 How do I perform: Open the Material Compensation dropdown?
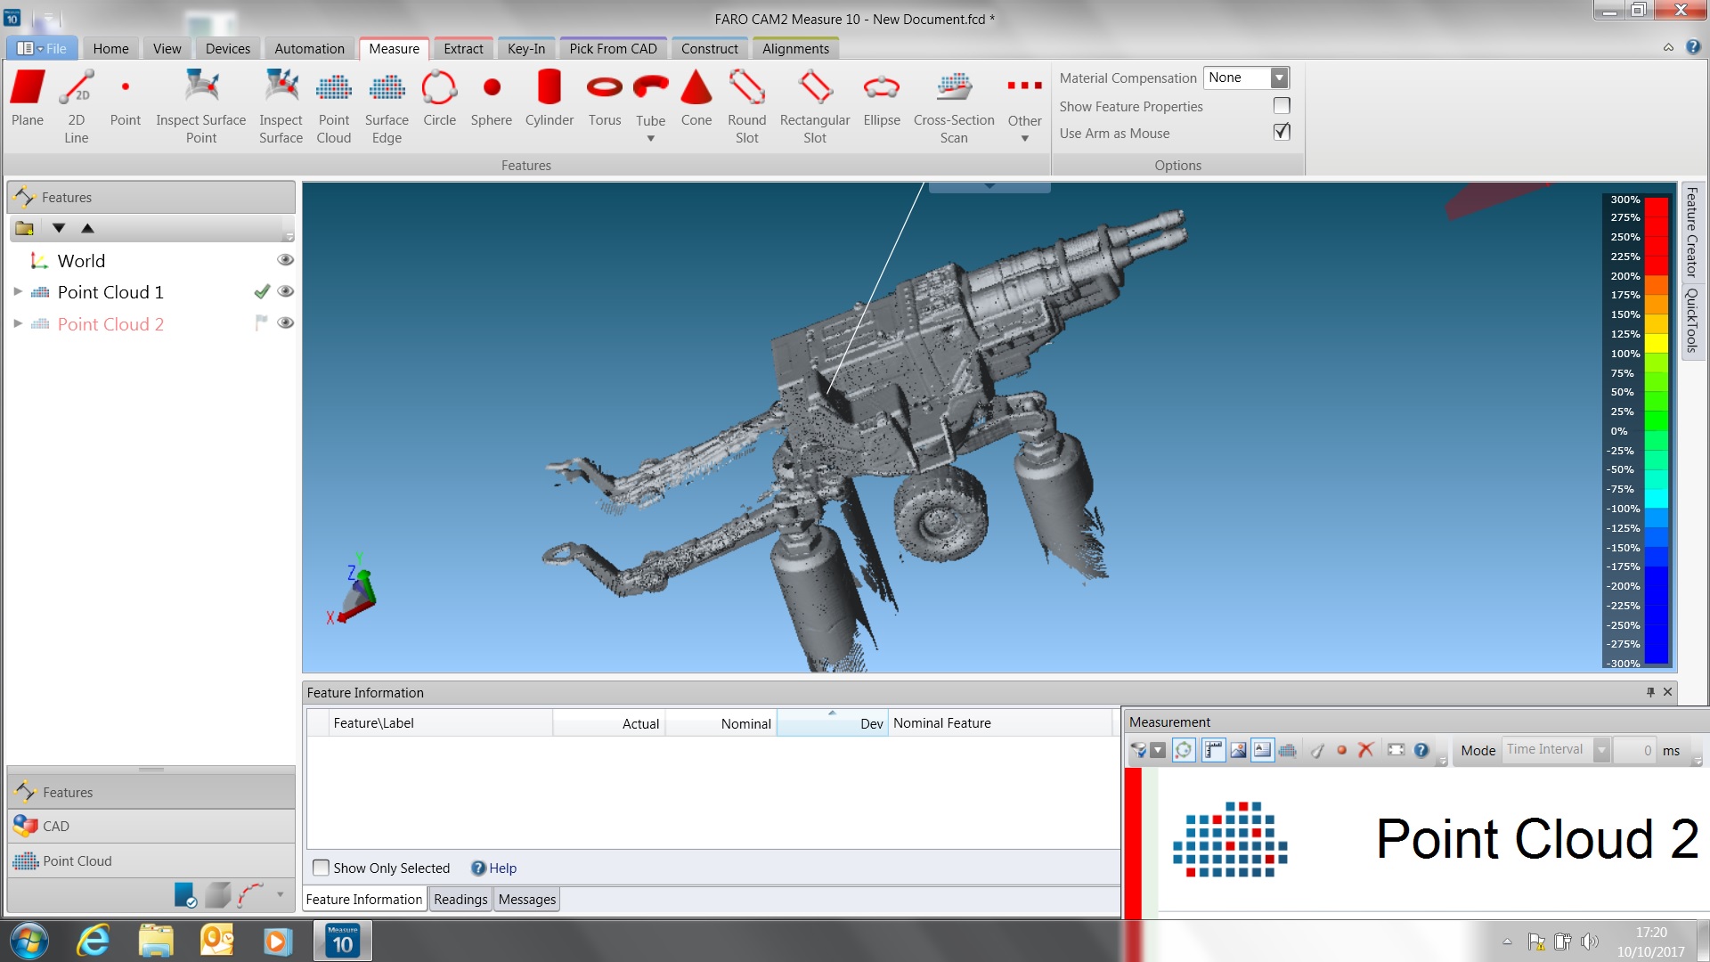click(1279, 77)
